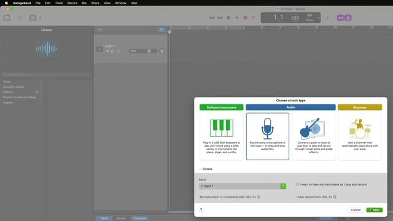Click the Create button
Viewport: 393px width, 221px height.
tap(374, 210)
